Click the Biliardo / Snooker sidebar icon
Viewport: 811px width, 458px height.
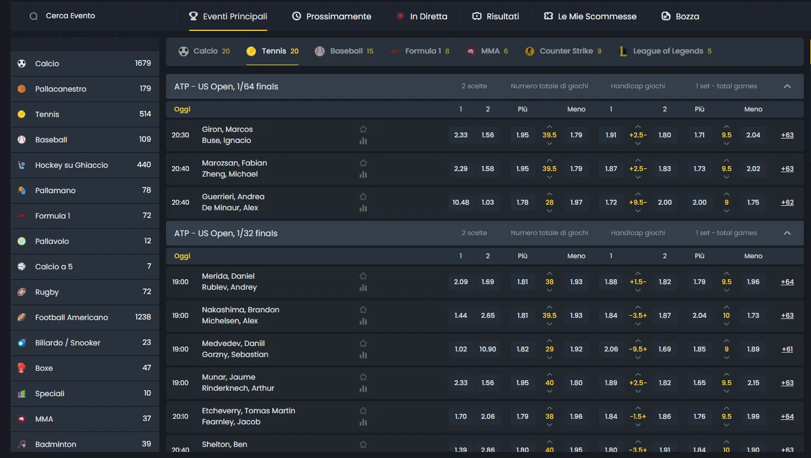(x=22, y=343)
